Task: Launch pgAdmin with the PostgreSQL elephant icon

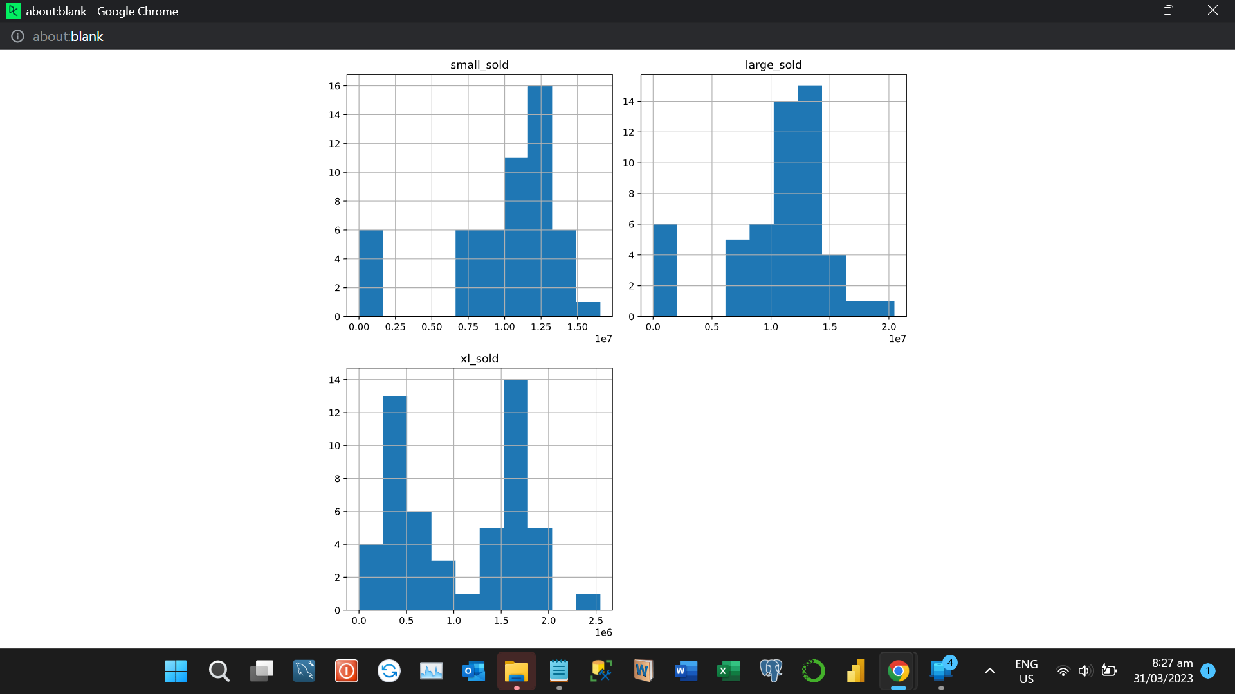Action: point(770,671)
